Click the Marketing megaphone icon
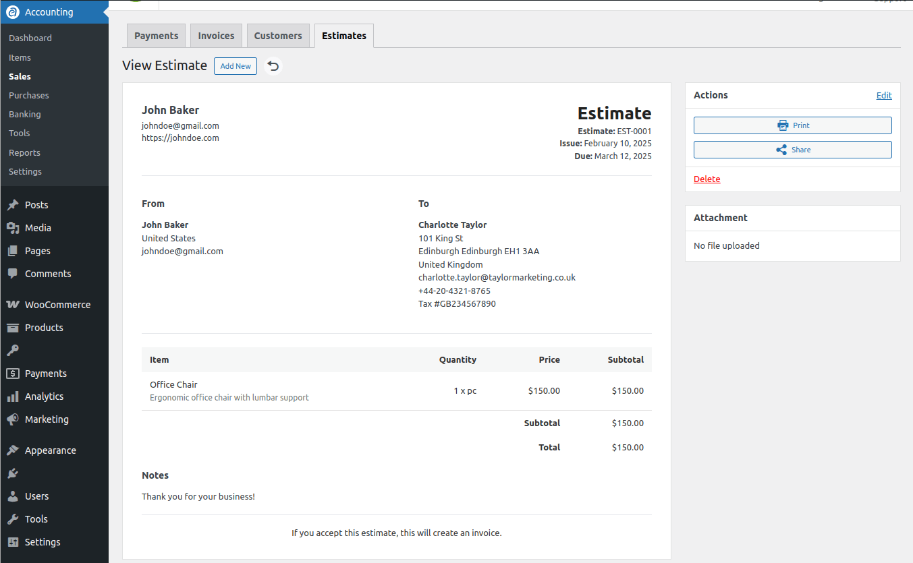 13,419
